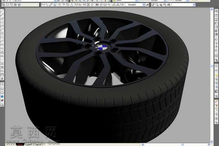The width and height of the screenshot is (219, 146).
Task: Select the Construction Line tool
Action: tap(2, 15)
